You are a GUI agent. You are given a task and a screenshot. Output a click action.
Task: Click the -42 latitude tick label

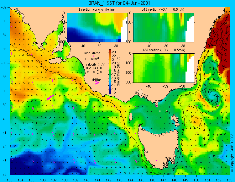click(x=3, y=147)
